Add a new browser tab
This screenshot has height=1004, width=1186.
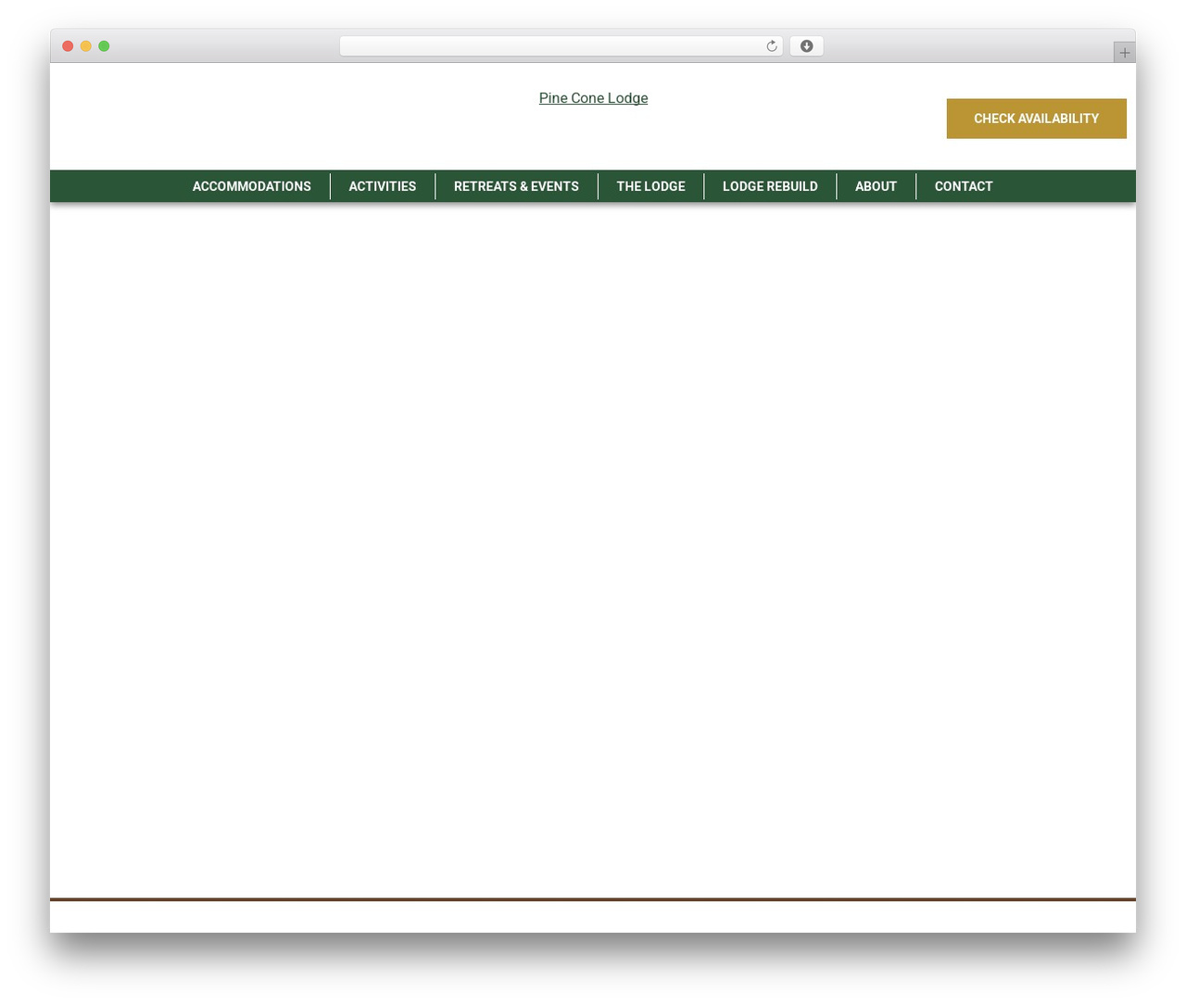tap(1124, 53)
